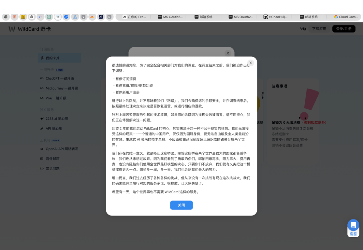Open the Cloudflare cloud pinned tab
363x250 pixels.
tap(92, 17)
